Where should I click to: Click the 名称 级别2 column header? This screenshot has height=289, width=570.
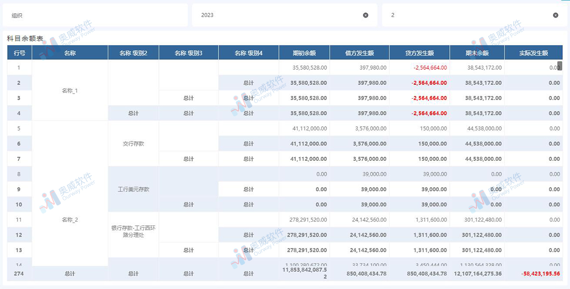click(x=133, y=53)
